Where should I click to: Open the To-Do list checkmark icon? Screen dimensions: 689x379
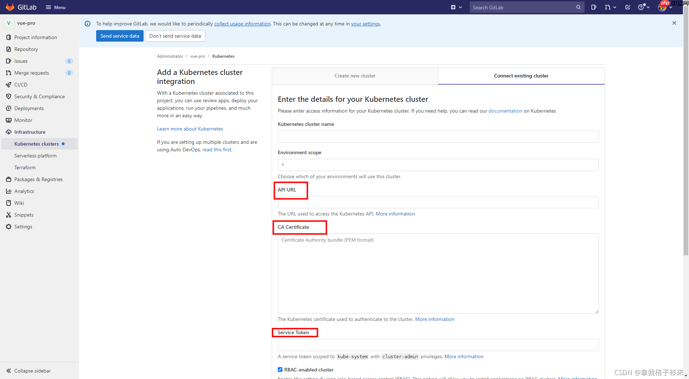(x=628, y=7)
